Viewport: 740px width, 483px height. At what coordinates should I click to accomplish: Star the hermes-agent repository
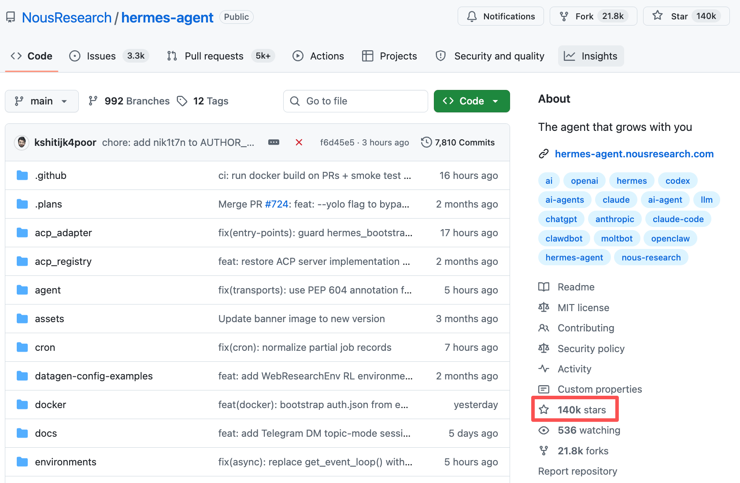click(x=686, y=16)
